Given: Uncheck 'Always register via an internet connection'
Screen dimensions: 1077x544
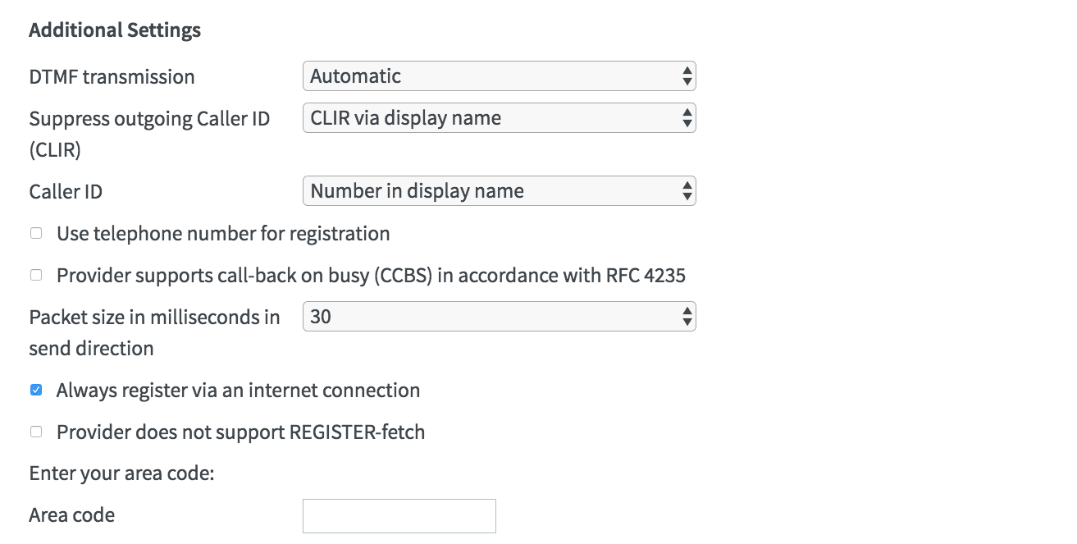Looking at the screenshot, I should tap(36, 391).
